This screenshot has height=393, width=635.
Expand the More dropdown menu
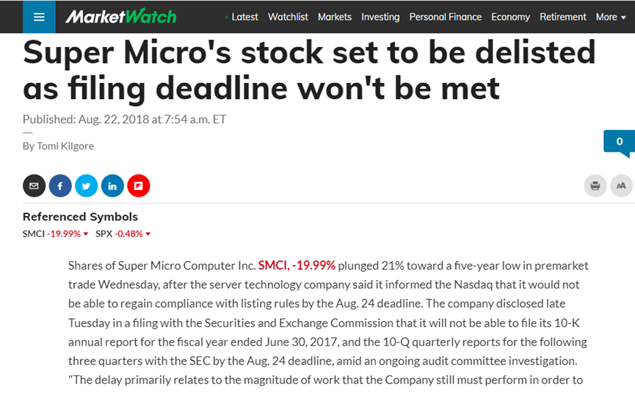coord(611,17)
